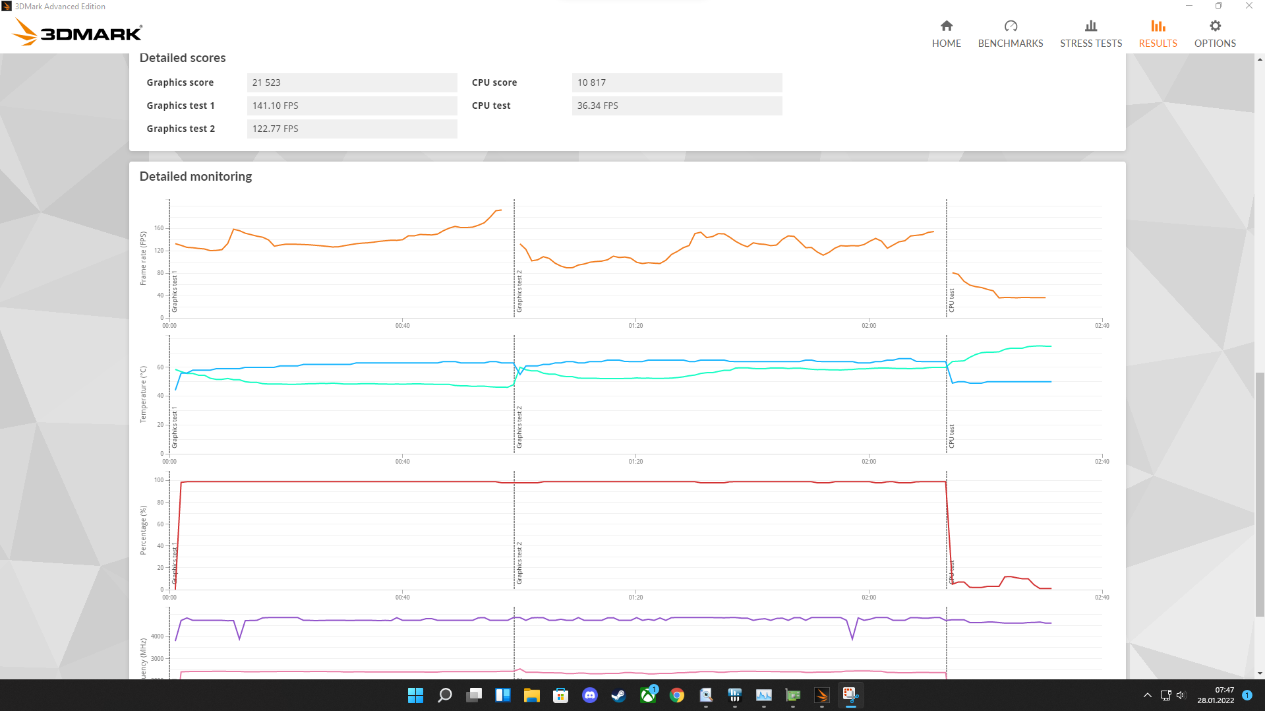Open Widgets from the taskbar

point(503,695)
